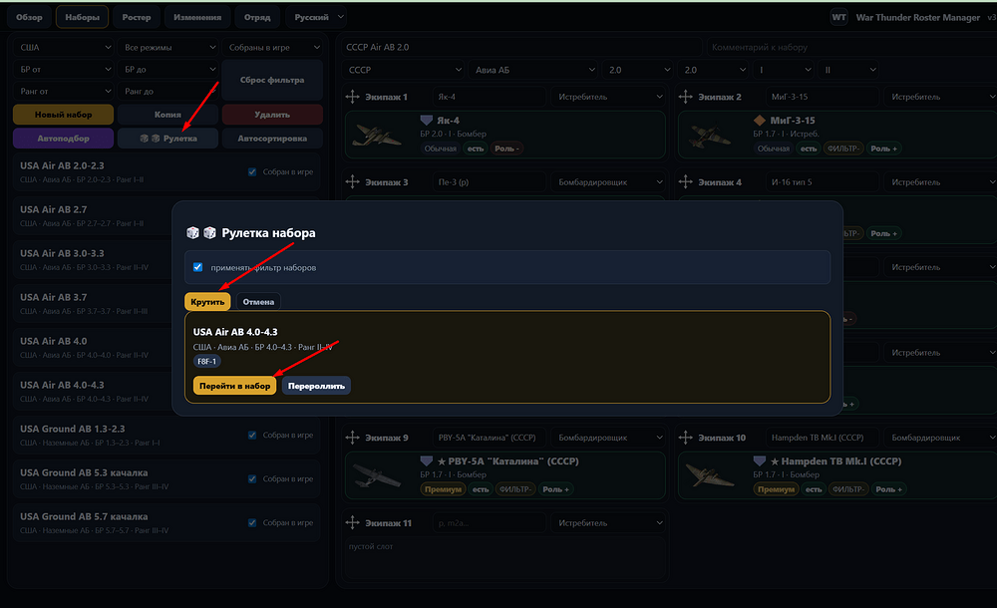The height and width of the screenshot is (608, 997).
Task: Click the move handle icon of Экипаж 2
Action: tap(686, 97)
